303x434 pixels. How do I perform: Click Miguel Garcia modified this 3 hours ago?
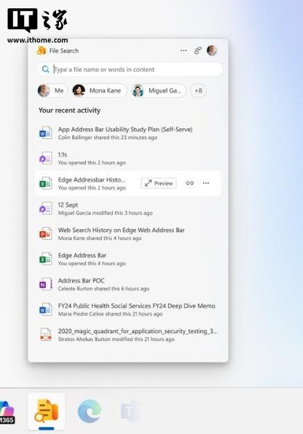point(105,213)
